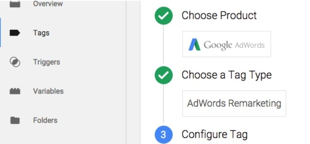Viewport: 310px width, 144px height.
Task: Click the black Tags label icon
Action: pos(15,33)
